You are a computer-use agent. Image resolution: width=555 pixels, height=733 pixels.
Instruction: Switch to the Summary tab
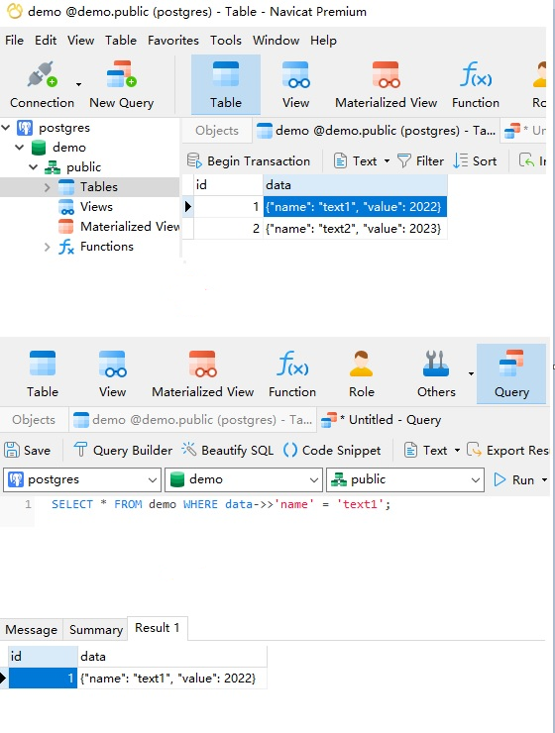96,630
